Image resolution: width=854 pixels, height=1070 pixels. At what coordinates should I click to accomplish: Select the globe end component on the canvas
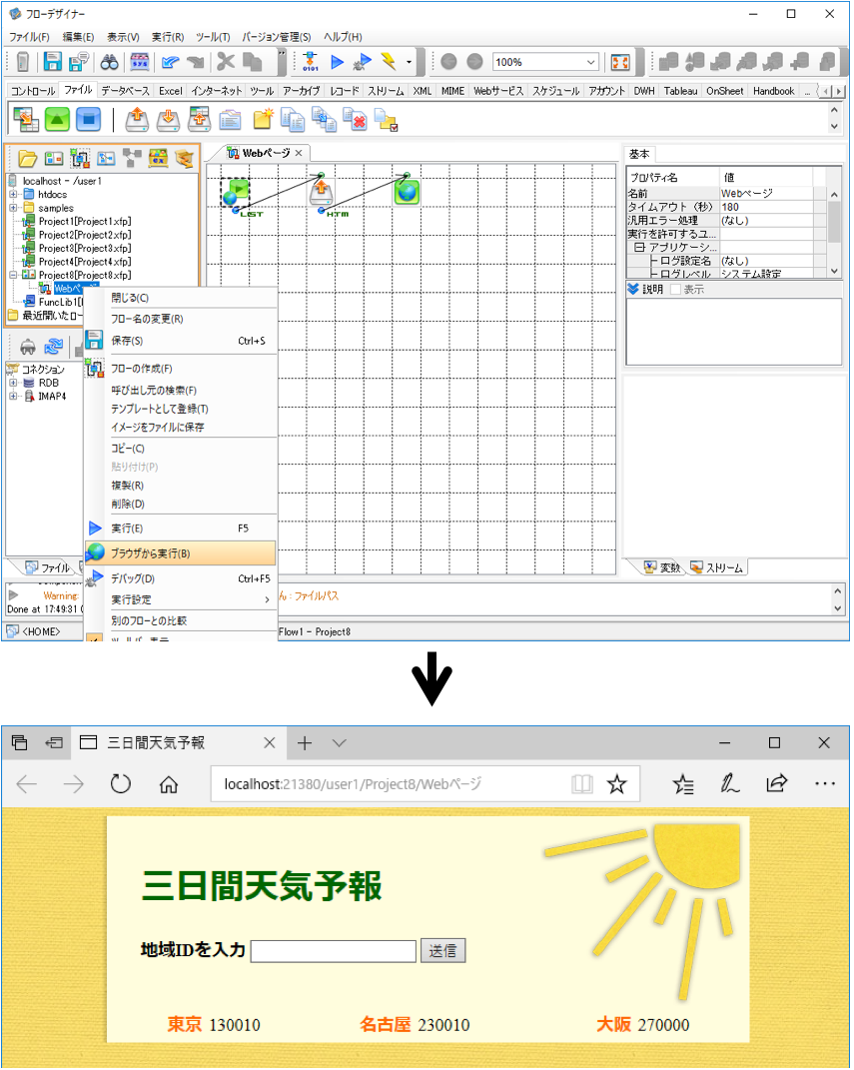pos(407,192)
